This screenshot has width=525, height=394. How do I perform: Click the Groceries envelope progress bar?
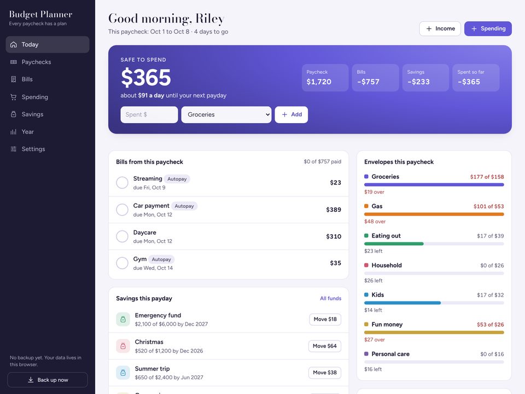click(434, 184)
